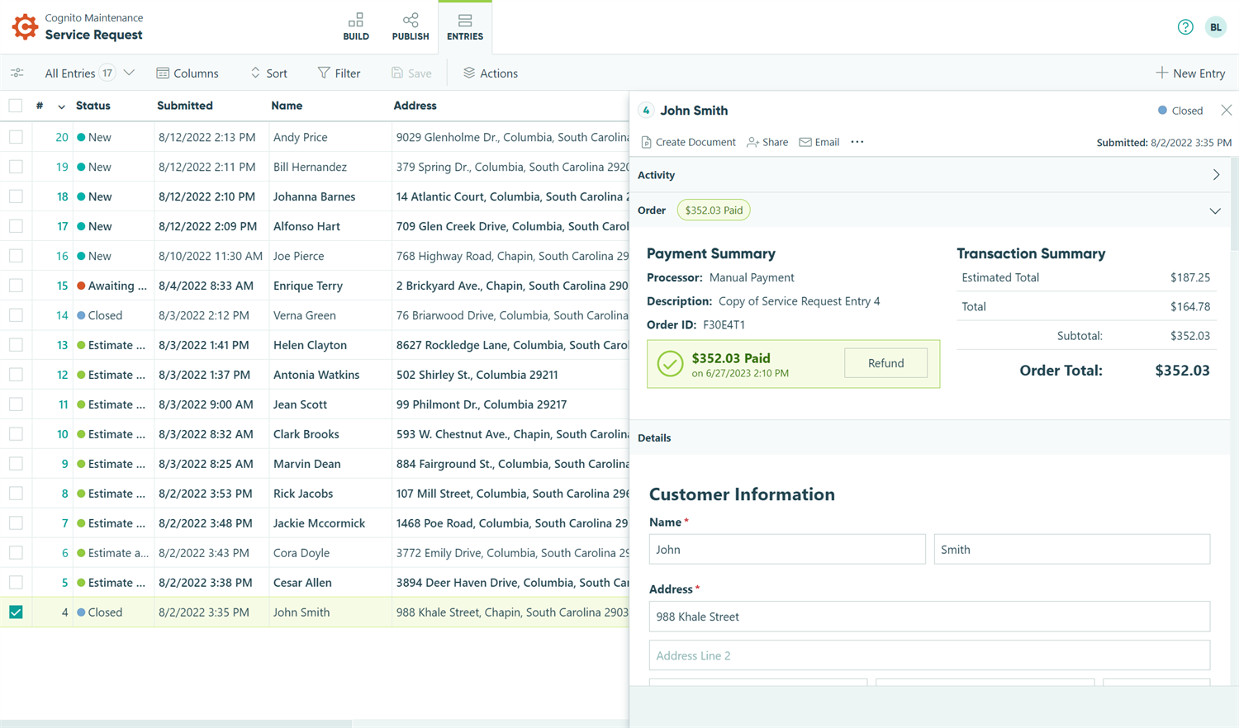The image size is (1239, 728).
Task: Click the entry number 4 badge icon
Action: pos(646,111)
